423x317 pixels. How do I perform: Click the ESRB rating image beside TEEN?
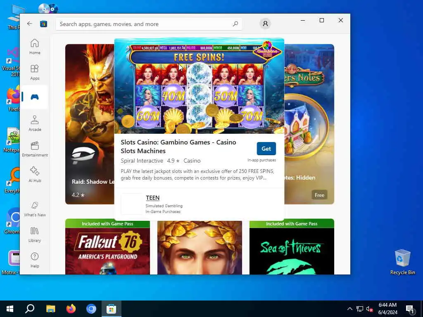tap(131, 204)
